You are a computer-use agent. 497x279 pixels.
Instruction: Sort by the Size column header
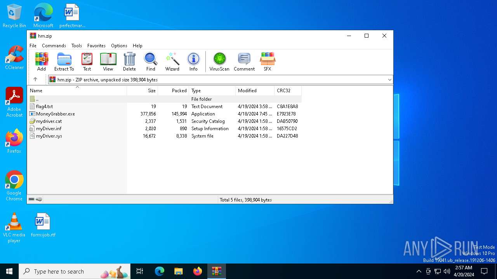click(142, 91)
